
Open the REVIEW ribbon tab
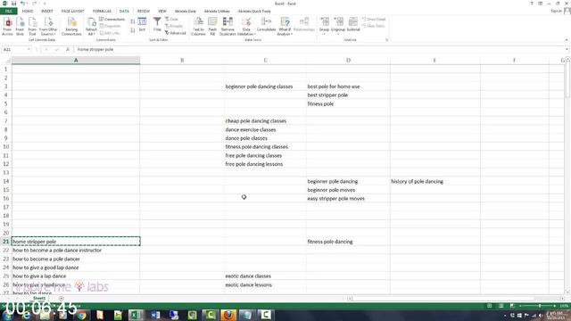pos(144,12)
